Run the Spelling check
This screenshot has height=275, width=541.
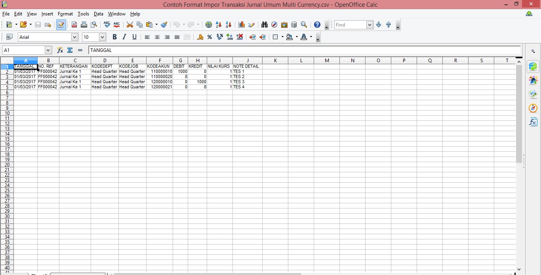coord(107,25)
